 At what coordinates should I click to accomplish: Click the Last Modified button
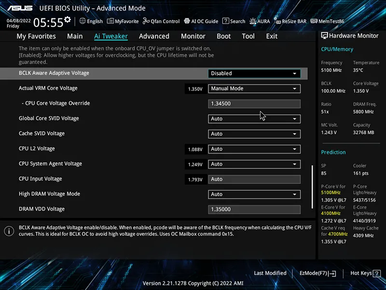tap(270, 273)
